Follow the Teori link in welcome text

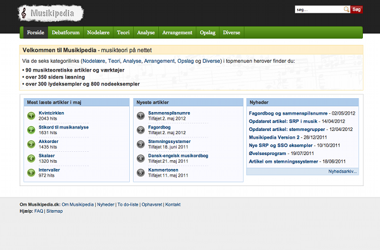[114, 61]
